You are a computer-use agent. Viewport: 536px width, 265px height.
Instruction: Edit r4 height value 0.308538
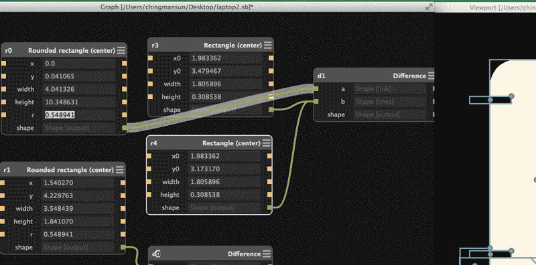[224, 195]
